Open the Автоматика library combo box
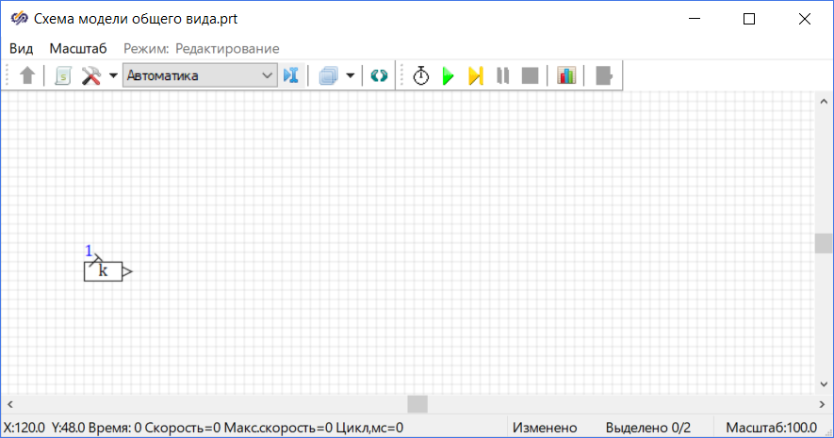Screen dimensions: 834x438 pyautogui.click(x=199, y=76)
